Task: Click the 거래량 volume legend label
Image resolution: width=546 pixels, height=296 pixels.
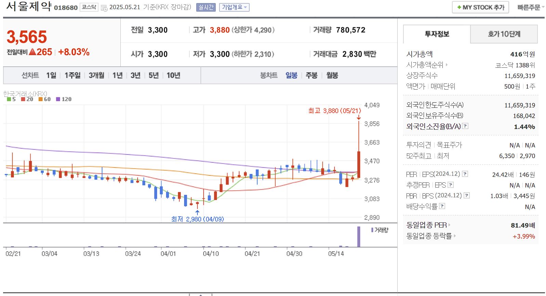Action: point(380,230)
